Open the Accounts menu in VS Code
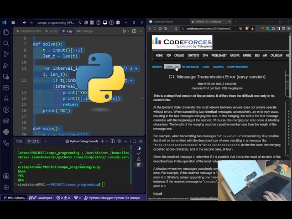Image resolution: width=292 pixels, height=219 pixels. [x=6, y=176]
